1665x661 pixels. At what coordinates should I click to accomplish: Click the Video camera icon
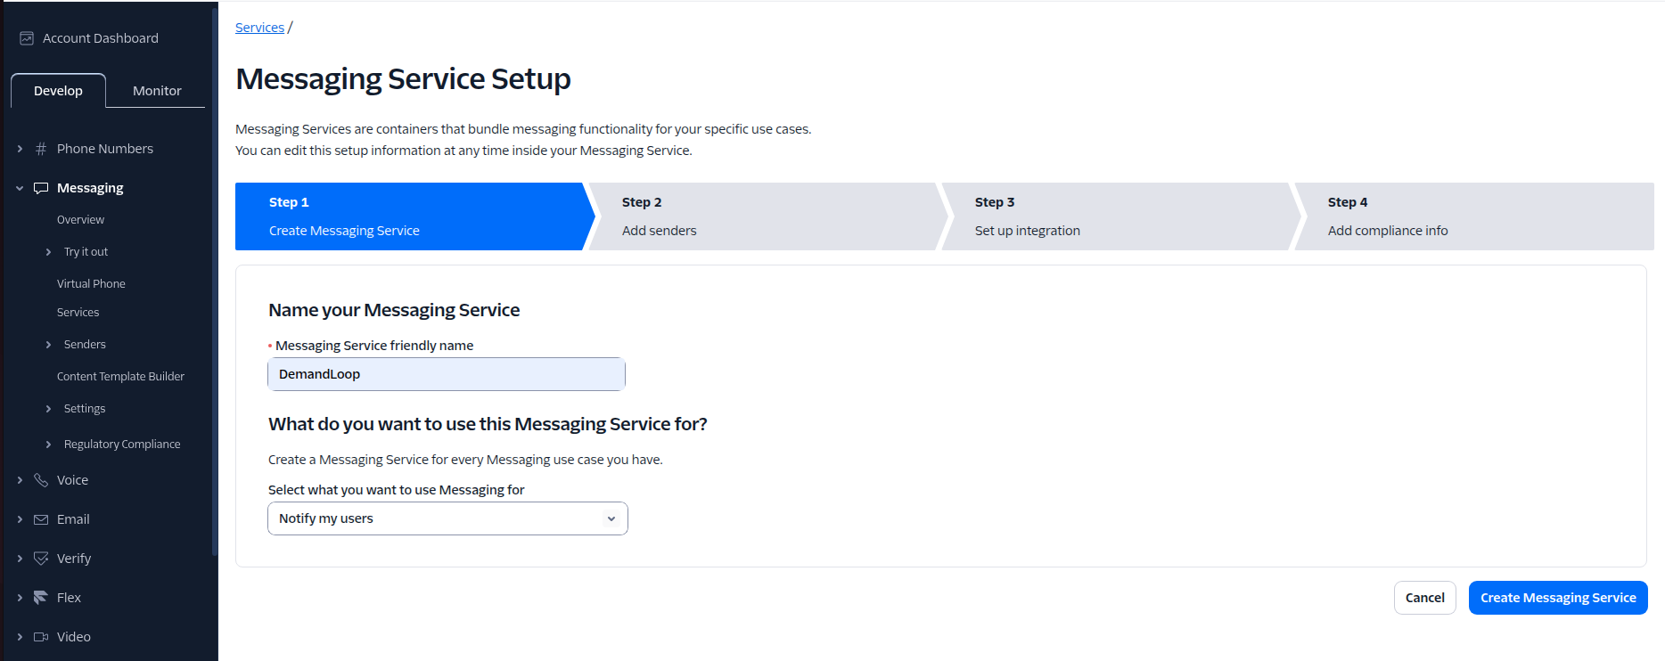click(40, 636)
